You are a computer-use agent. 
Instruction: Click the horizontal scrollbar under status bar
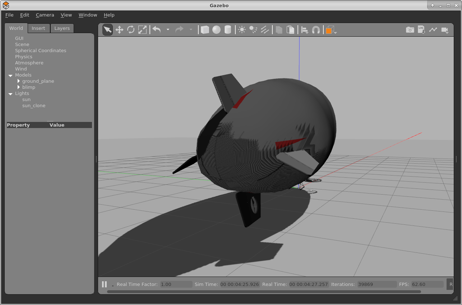tap(264, 292)
